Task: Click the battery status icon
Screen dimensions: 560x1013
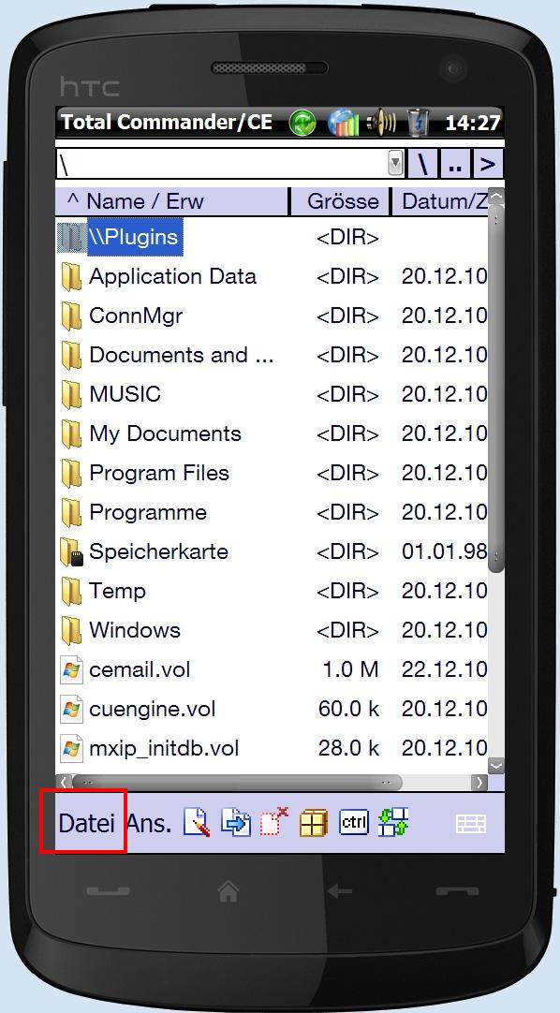Action: [419, 122]
